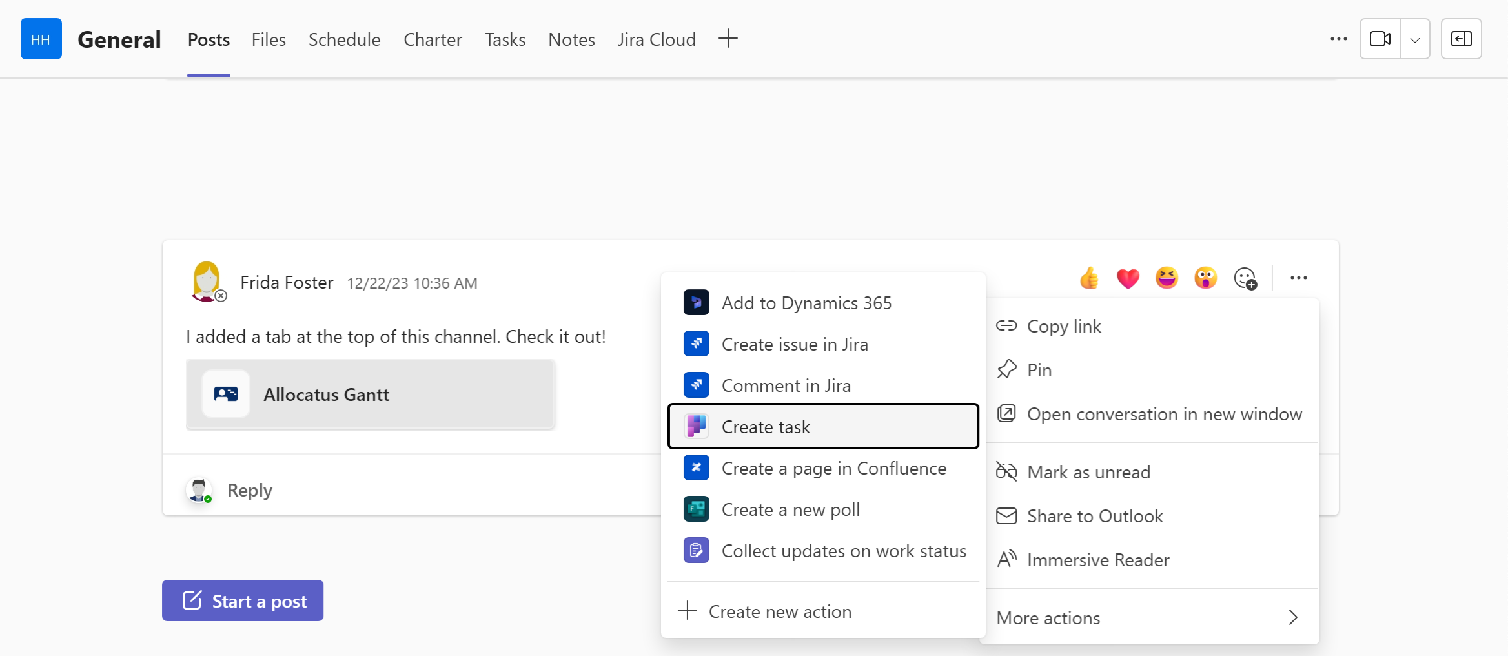
Task: Click the General channel title
Action: (119, 39)
